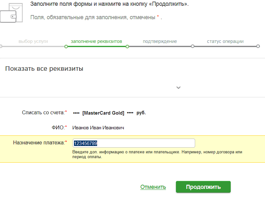Click the «Списать со счета» label
The image size is (265, 202).
pyautogui.click(x=45, y=112)
